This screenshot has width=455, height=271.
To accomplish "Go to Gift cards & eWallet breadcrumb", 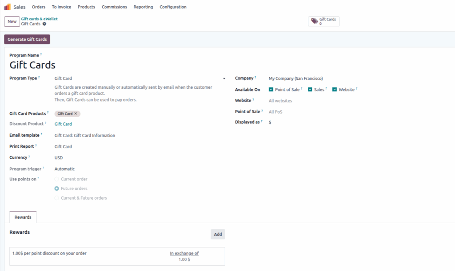I will click(x=39, y=19).
